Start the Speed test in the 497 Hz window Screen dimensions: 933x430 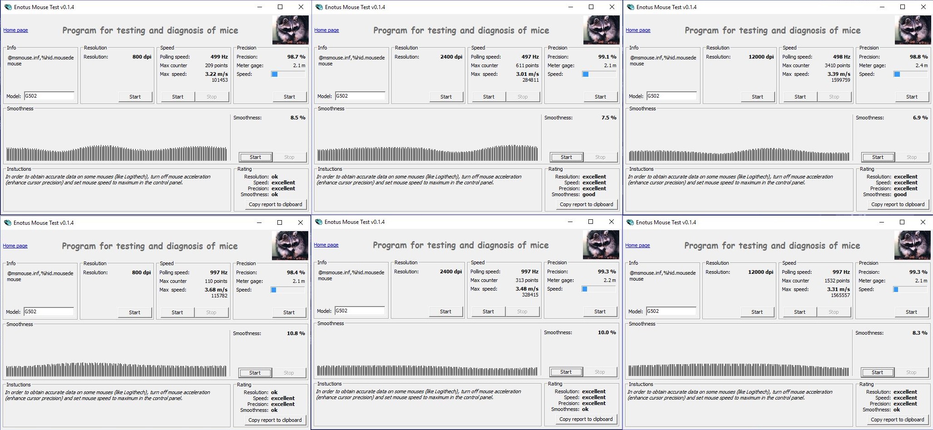coord(489,97)
